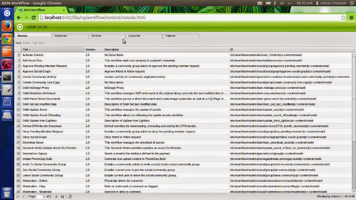Click the battery indicator icon
356x200 pixels.
pyautogui.click(x=268, y=3)
